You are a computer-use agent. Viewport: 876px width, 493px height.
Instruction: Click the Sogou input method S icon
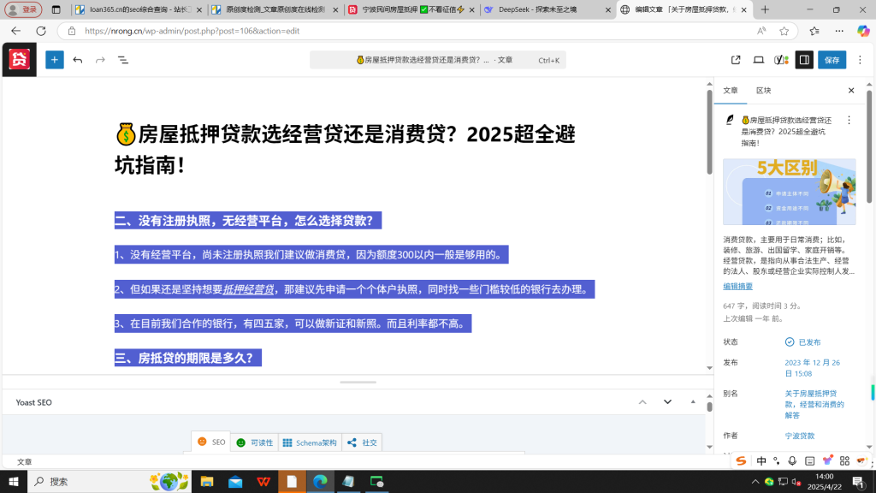(741, 460)
